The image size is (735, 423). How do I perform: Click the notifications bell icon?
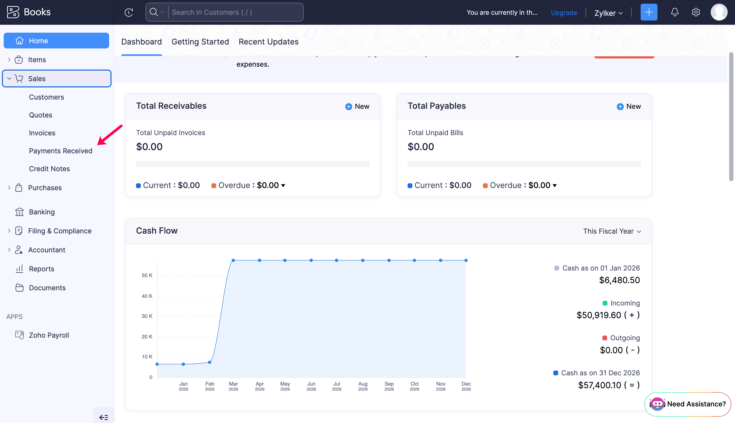point(675,12)
